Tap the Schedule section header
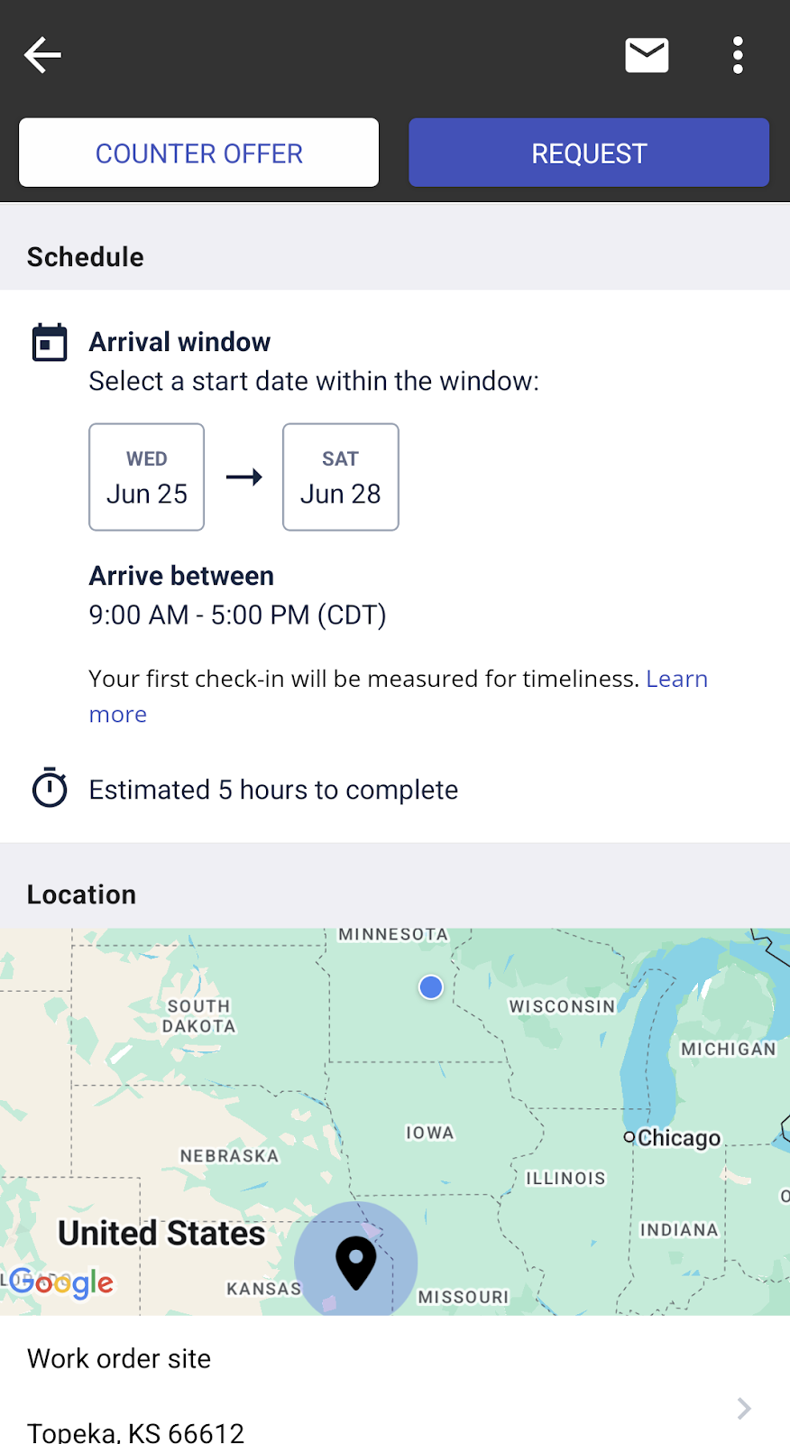The height and width of the screenshot is (1444, 790). (86, 257)
